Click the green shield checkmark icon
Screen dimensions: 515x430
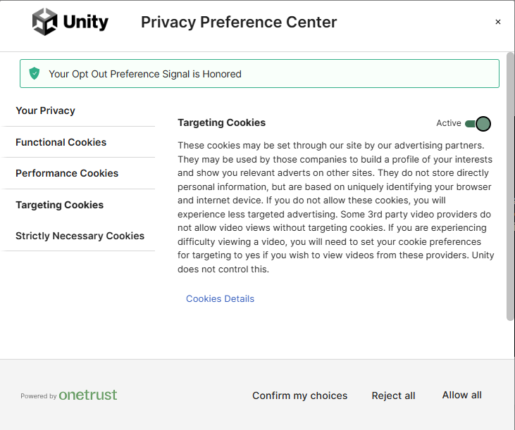35,73
